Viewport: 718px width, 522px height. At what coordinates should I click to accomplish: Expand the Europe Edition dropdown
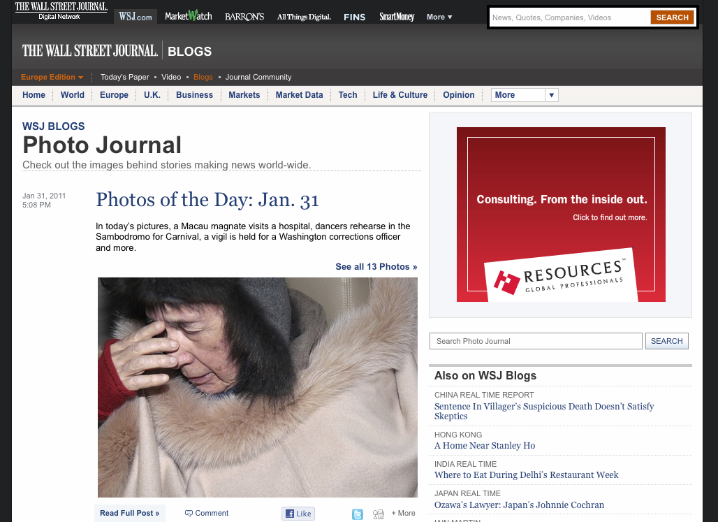pos(52,77)
